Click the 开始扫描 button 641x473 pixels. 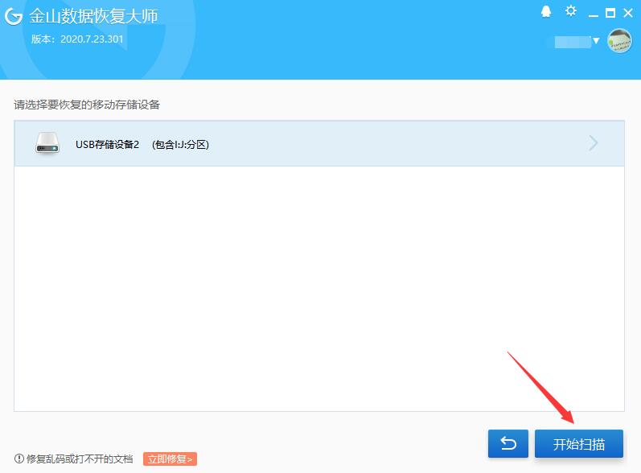(579, 443)
